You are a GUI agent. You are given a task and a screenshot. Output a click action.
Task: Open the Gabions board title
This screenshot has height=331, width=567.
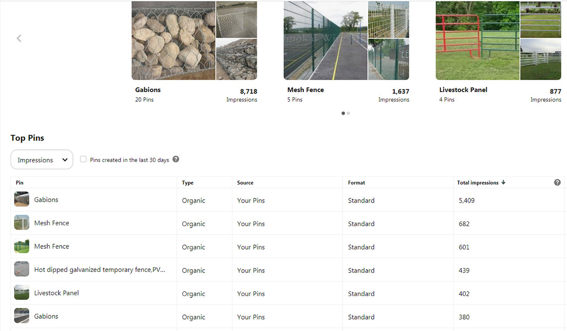tap(148, 90)
